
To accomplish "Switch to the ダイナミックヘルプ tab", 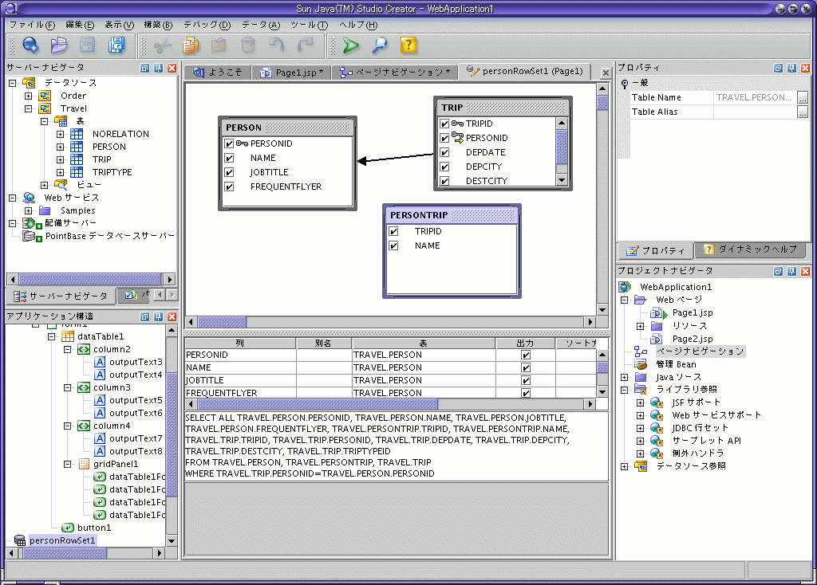I will 752,249.
